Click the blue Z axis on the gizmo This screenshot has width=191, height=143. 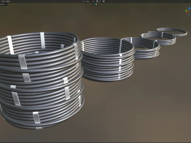point(189,8)
